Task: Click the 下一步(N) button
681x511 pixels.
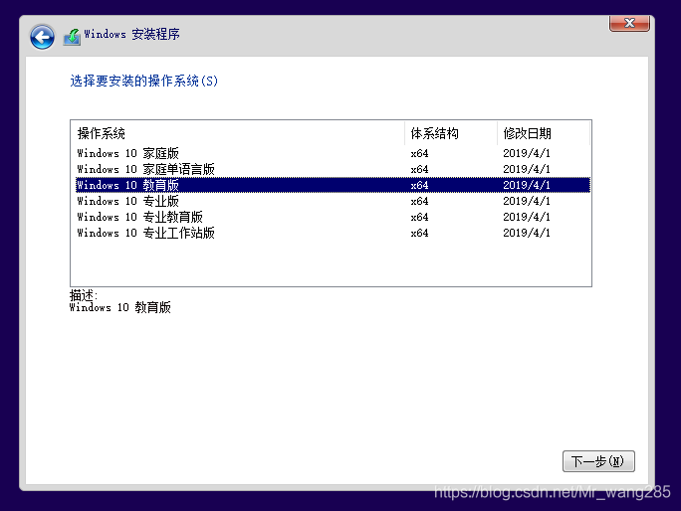Action: pos(598,461)
